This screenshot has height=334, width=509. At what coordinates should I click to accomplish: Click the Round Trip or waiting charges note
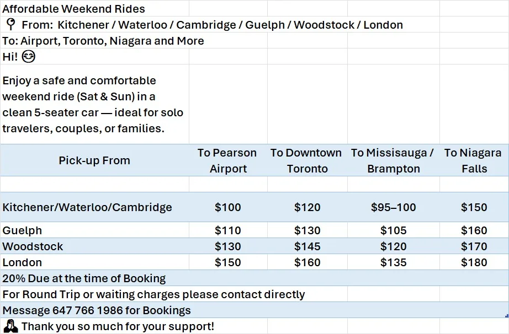coord(153,294)
